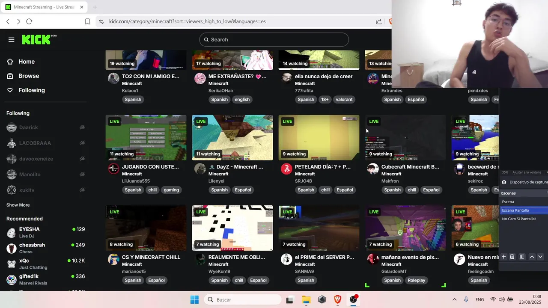Open Brave browser from taskbar
Image resolution: width=548 pixels, height=308 pixels.
pos(337,299)
